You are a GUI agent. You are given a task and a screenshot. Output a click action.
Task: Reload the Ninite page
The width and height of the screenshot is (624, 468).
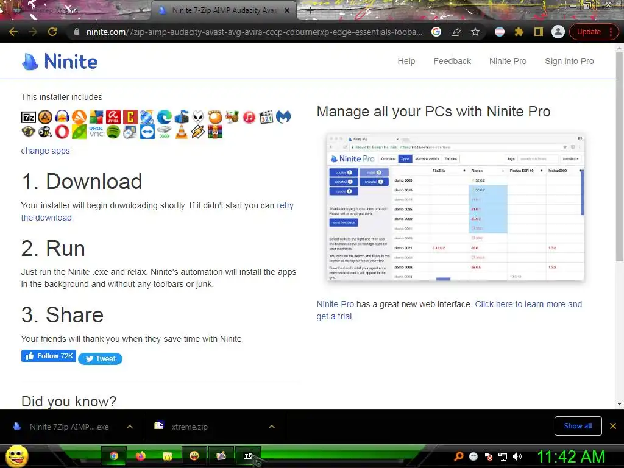[x=52, y=32]
